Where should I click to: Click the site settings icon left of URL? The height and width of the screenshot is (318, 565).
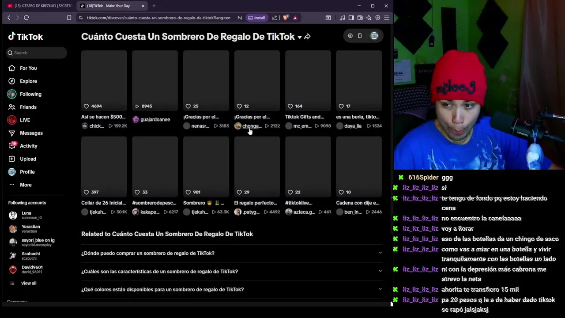[x=80, y=18]
